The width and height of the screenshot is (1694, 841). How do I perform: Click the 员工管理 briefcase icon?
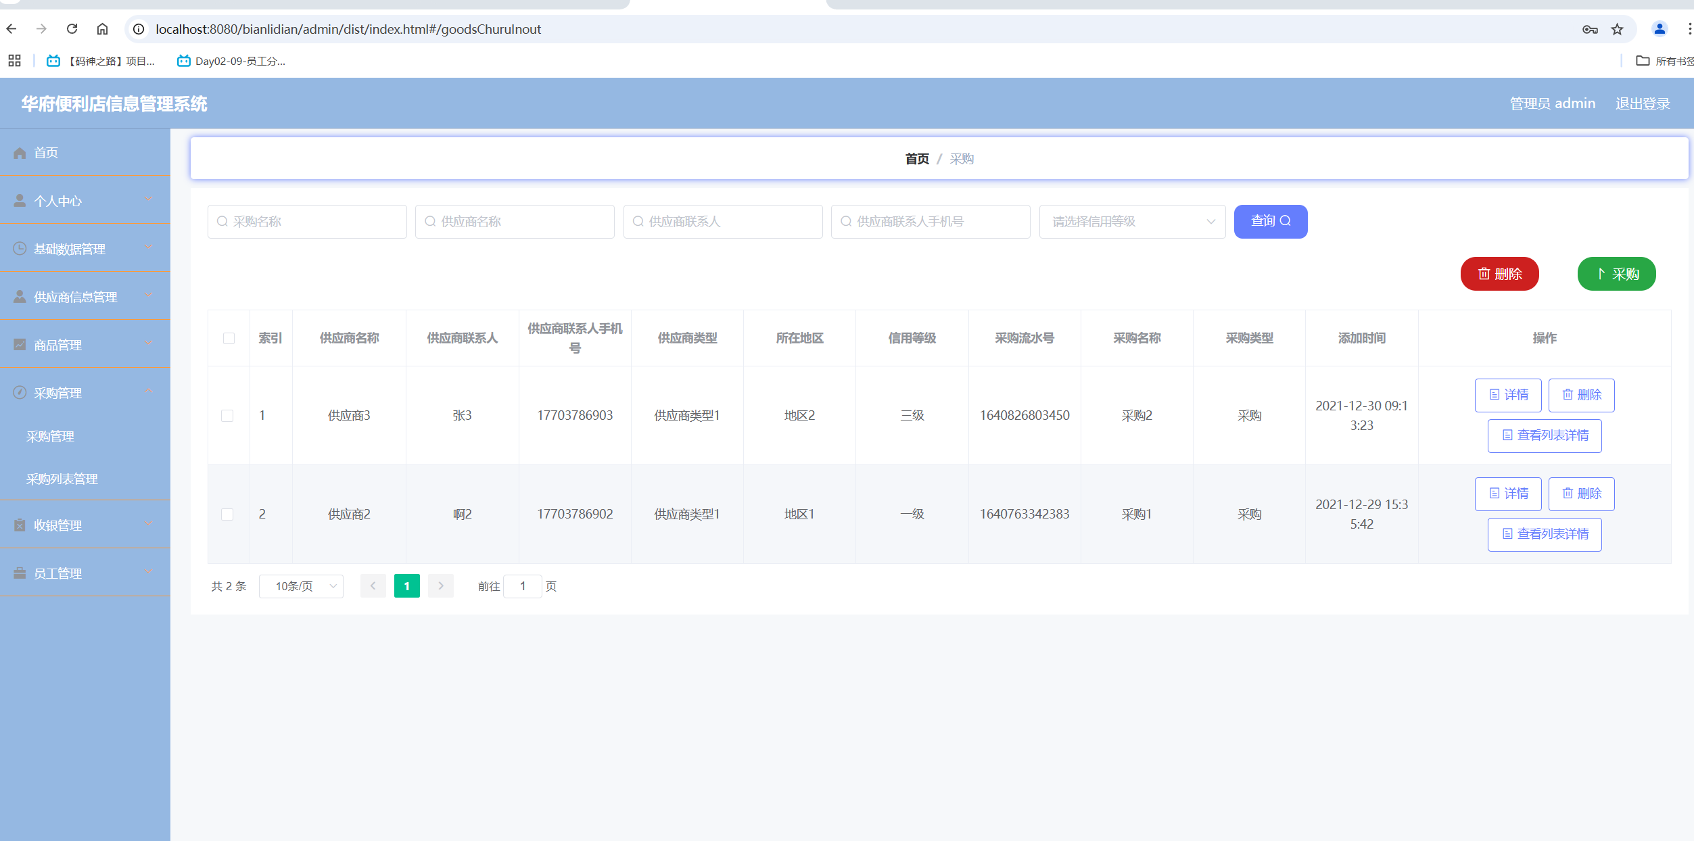click(x=20, y=573)
